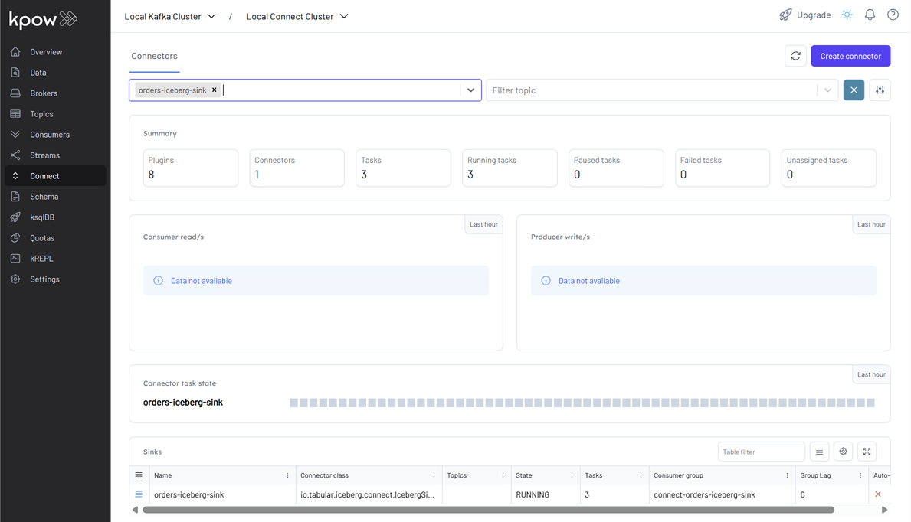Go to ksqlDB
Image resolution: width=911 pixels, height=522 pixels.
pos(42,217)
